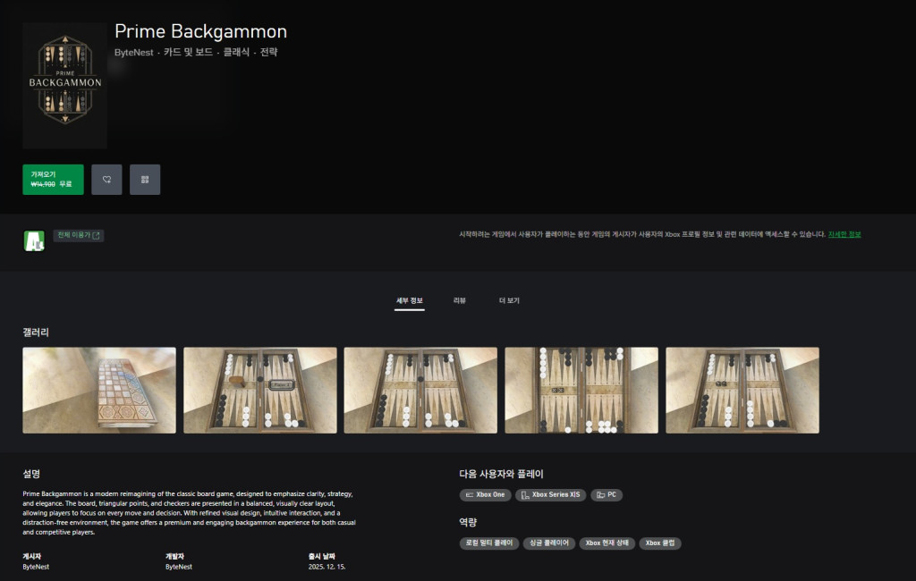Screen dimensions: 916x581
Task: Open the 더 보기 tab
Action: coord(509,301)
